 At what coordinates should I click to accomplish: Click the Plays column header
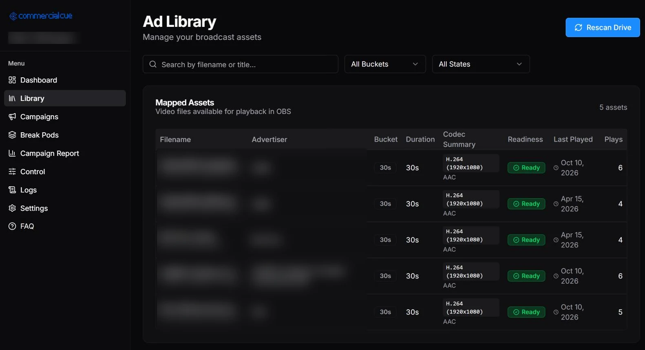614,140
